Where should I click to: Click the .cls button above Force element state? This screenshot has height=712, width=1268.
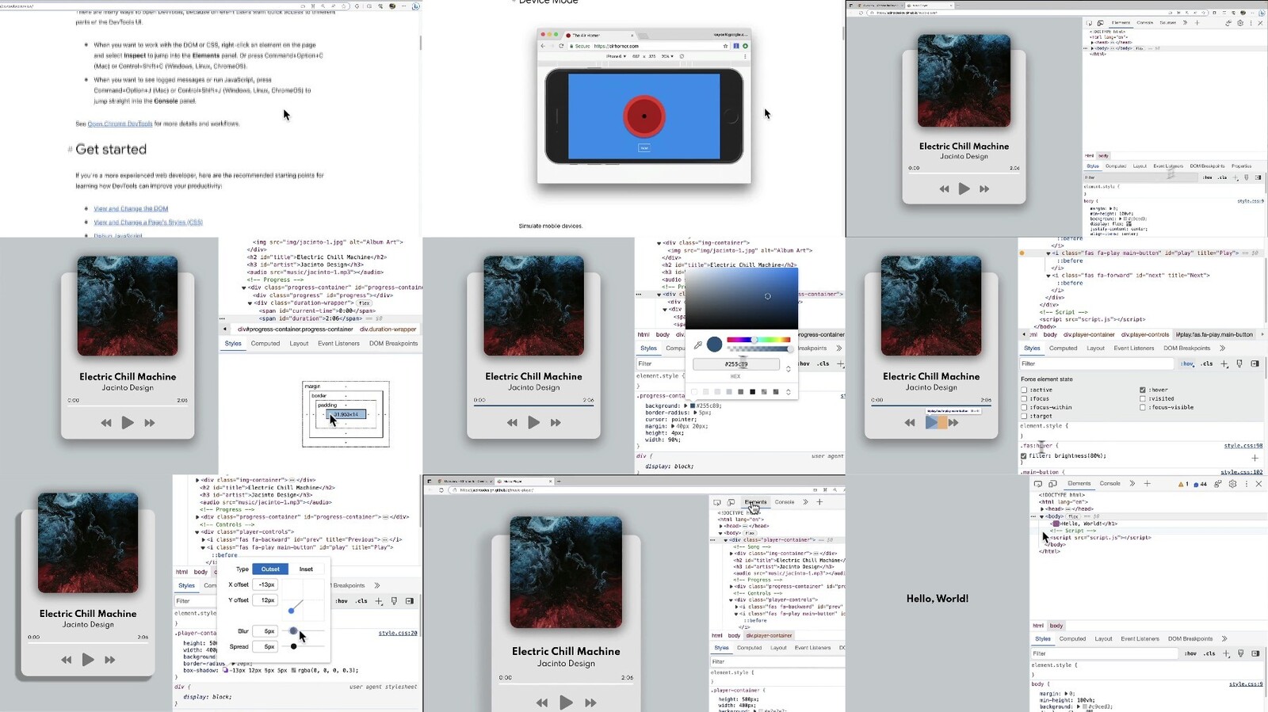1206,364
